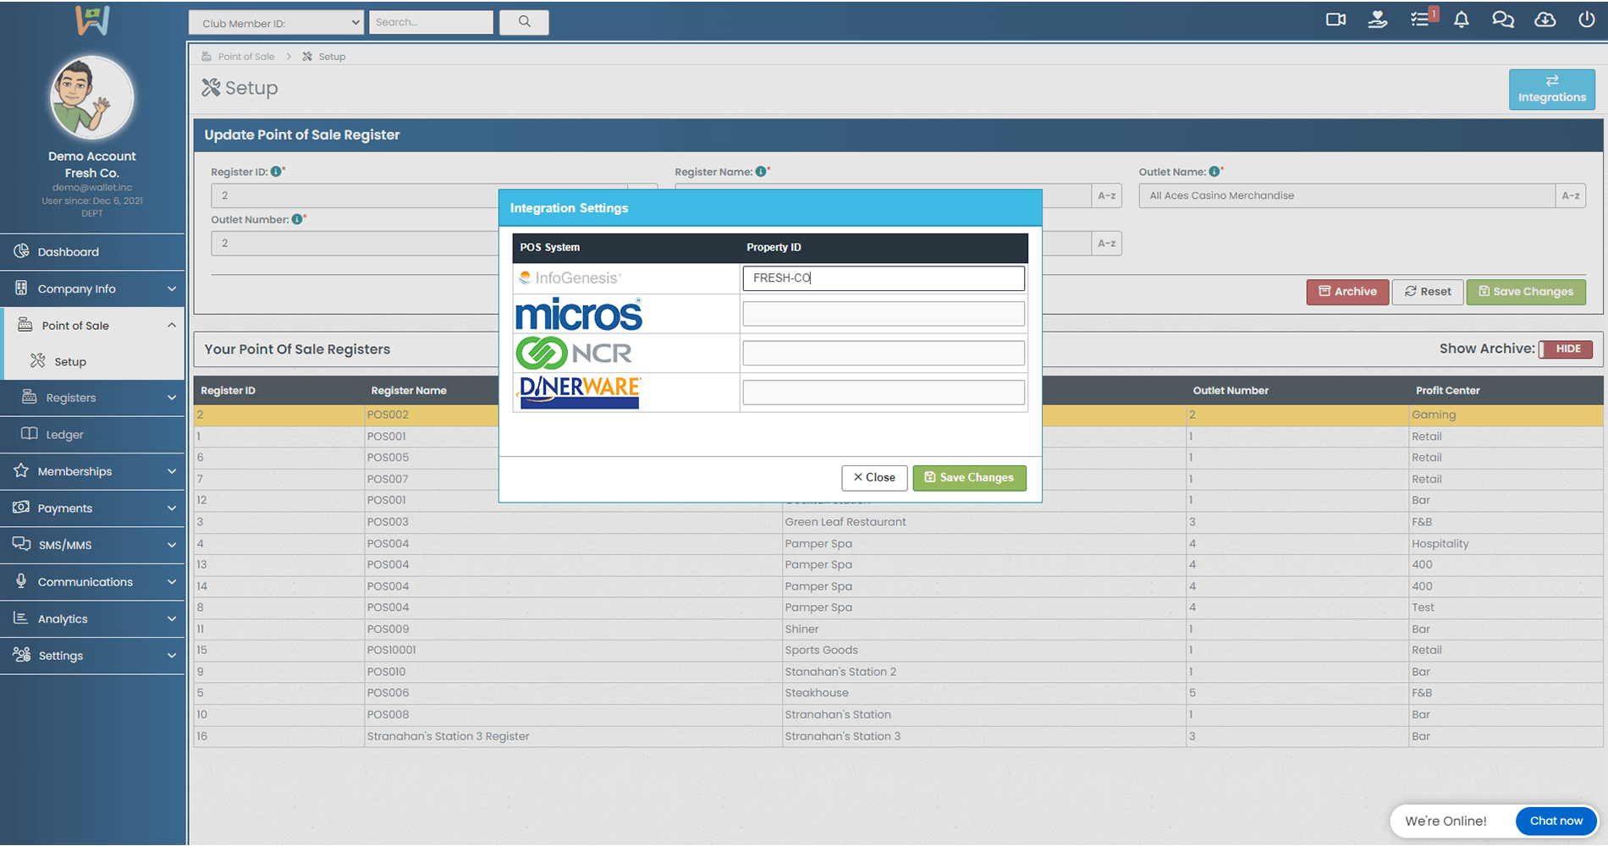Image resolution: width=1608 pixels, height=846 pixels.
Task: Open the notifications bell icon
Action: [x=1461, y=19]
